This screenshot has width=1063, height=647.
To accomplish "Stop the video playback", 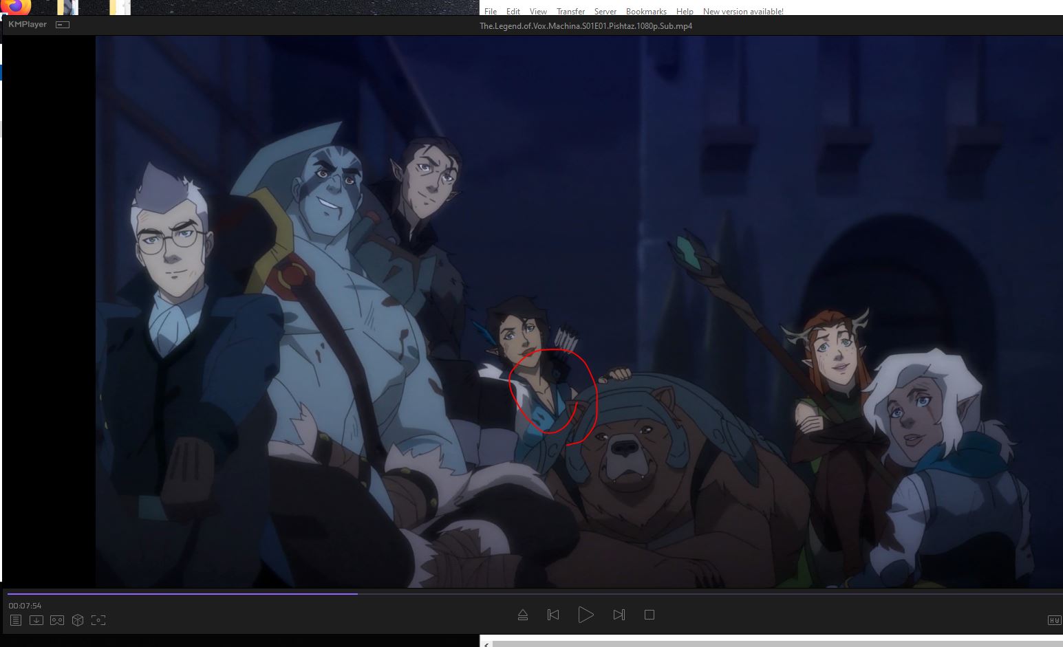I will click(x=649, y=615).
